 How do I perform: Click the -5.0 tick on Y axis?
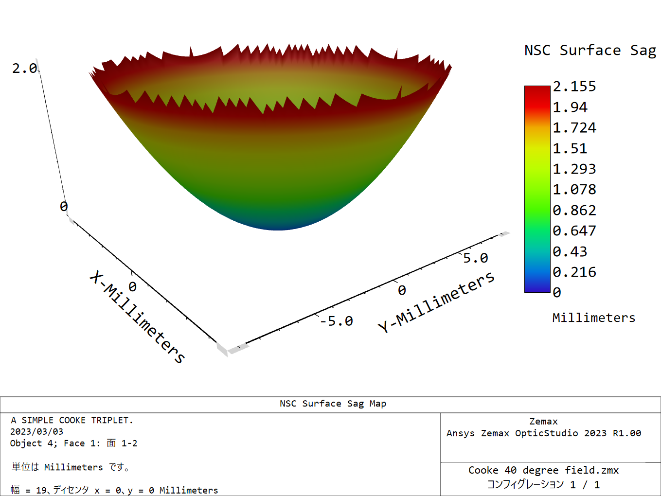point(337,321)
